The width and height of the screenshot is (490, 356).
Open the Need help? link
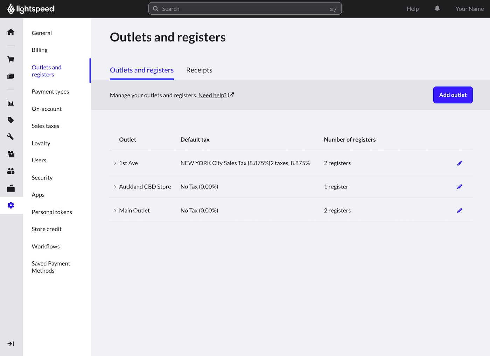click(x=212, y=95)
